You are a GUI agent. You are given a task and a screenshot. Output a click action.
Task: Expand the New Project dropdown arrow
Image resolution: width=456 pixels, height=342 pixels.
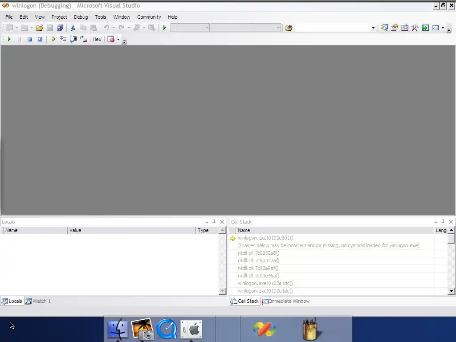(16, 28)
